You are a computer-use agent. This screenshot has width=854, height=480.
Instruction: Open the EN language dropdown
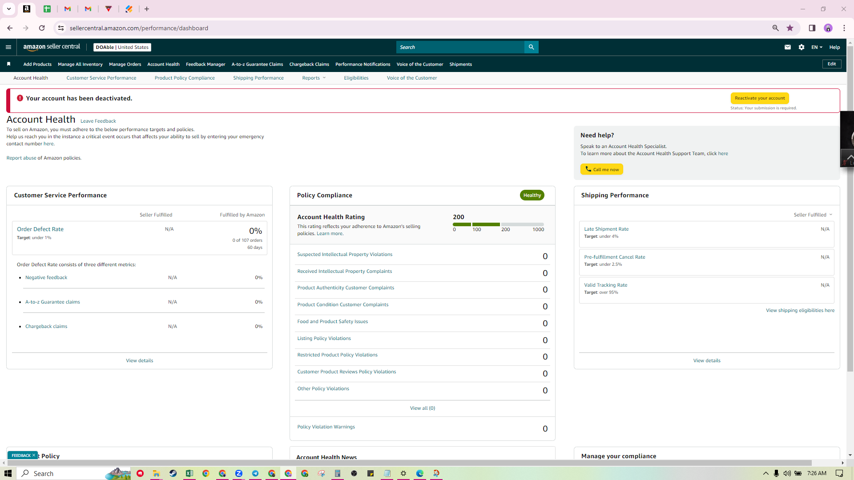[817, 47]
